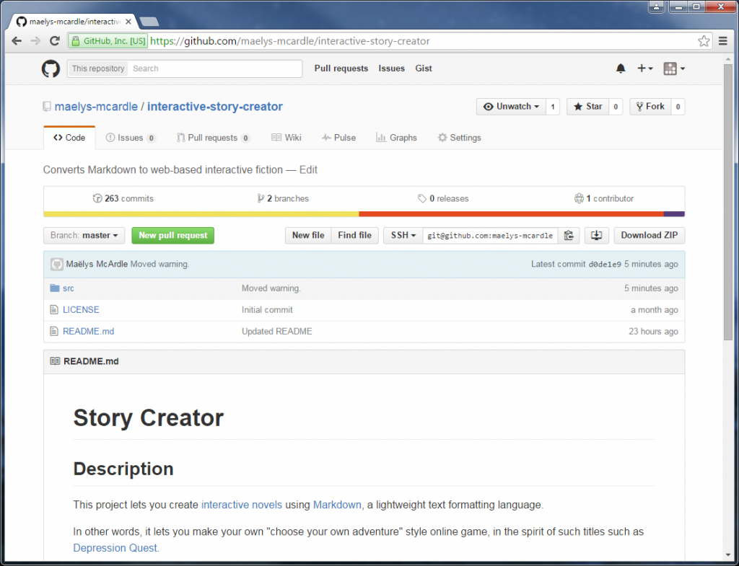Click the yellow language bar segment
Viewport: 739px width, 566px height.
point(201,214)
